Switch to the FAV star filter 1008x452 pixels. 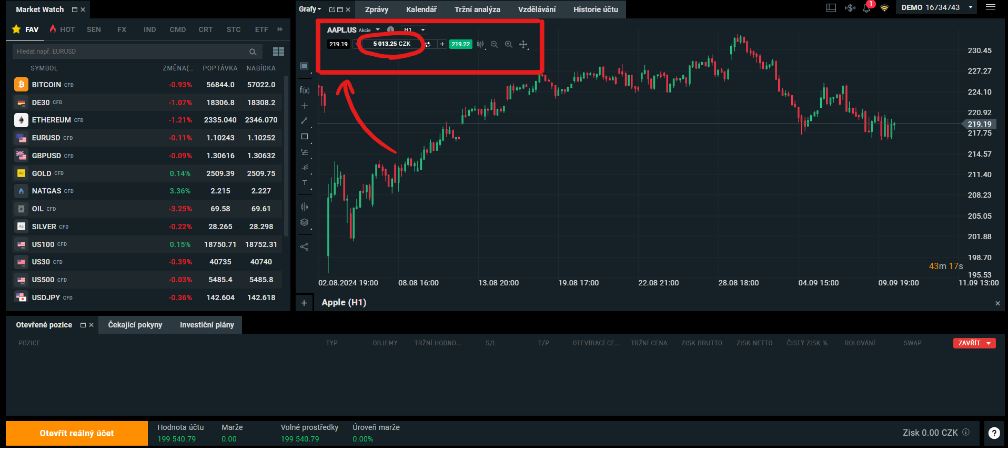pyautogui.click(x=26, y=29)
